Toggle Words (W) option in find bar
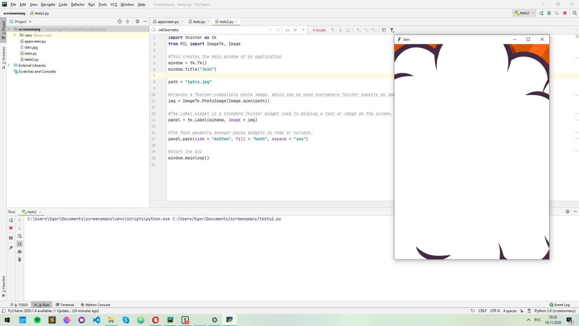Viewport: 579px width, 326px height. (295, 30)
